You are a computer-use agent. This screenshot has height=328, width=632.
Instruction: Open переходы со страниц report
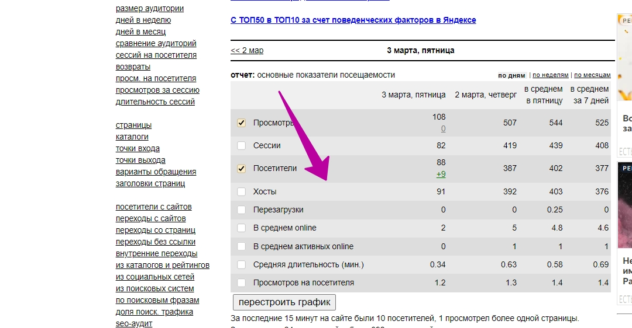pos(156,230)
